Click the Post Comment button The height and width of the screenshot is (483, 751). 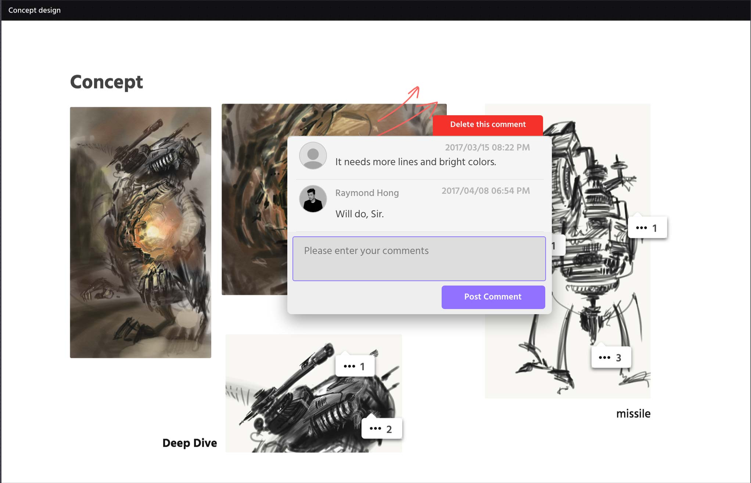click(x=493, y=297)
